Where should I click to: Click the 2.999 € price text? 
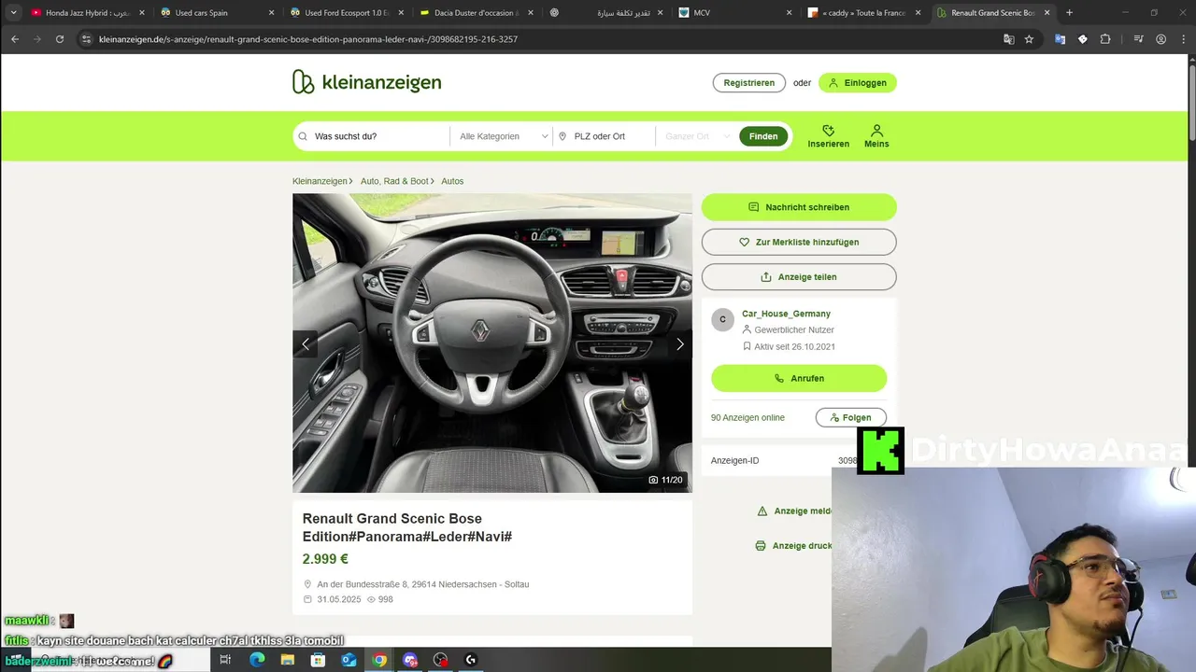point(325,559)
